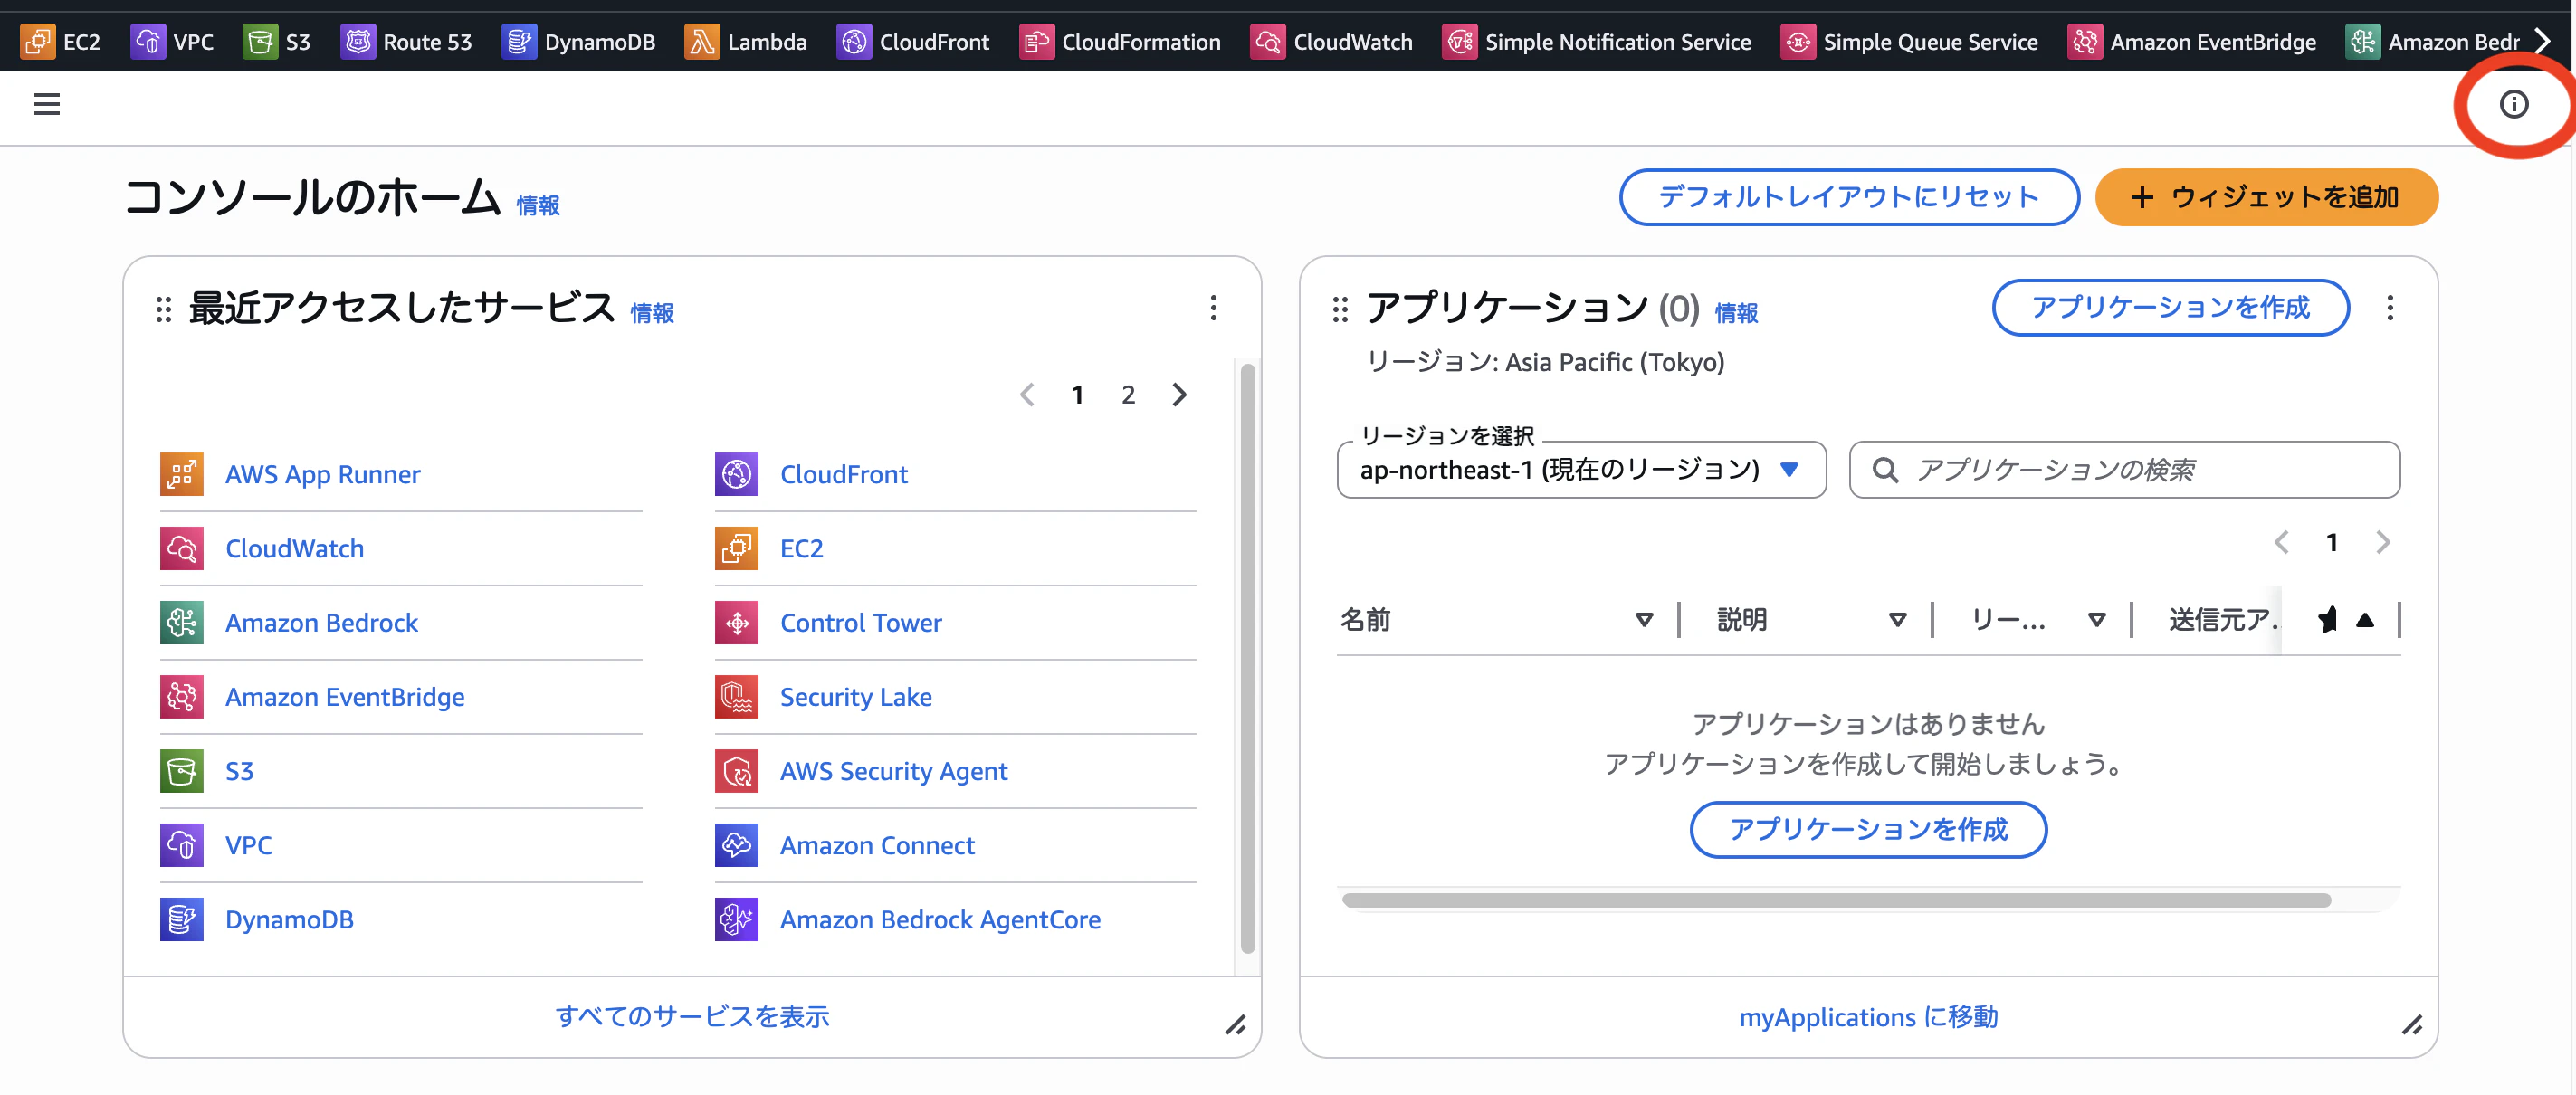The image size is (2576, 1095).
Task: Click the recent services vertical scrollbar
Action: [x=1248, y=660]
